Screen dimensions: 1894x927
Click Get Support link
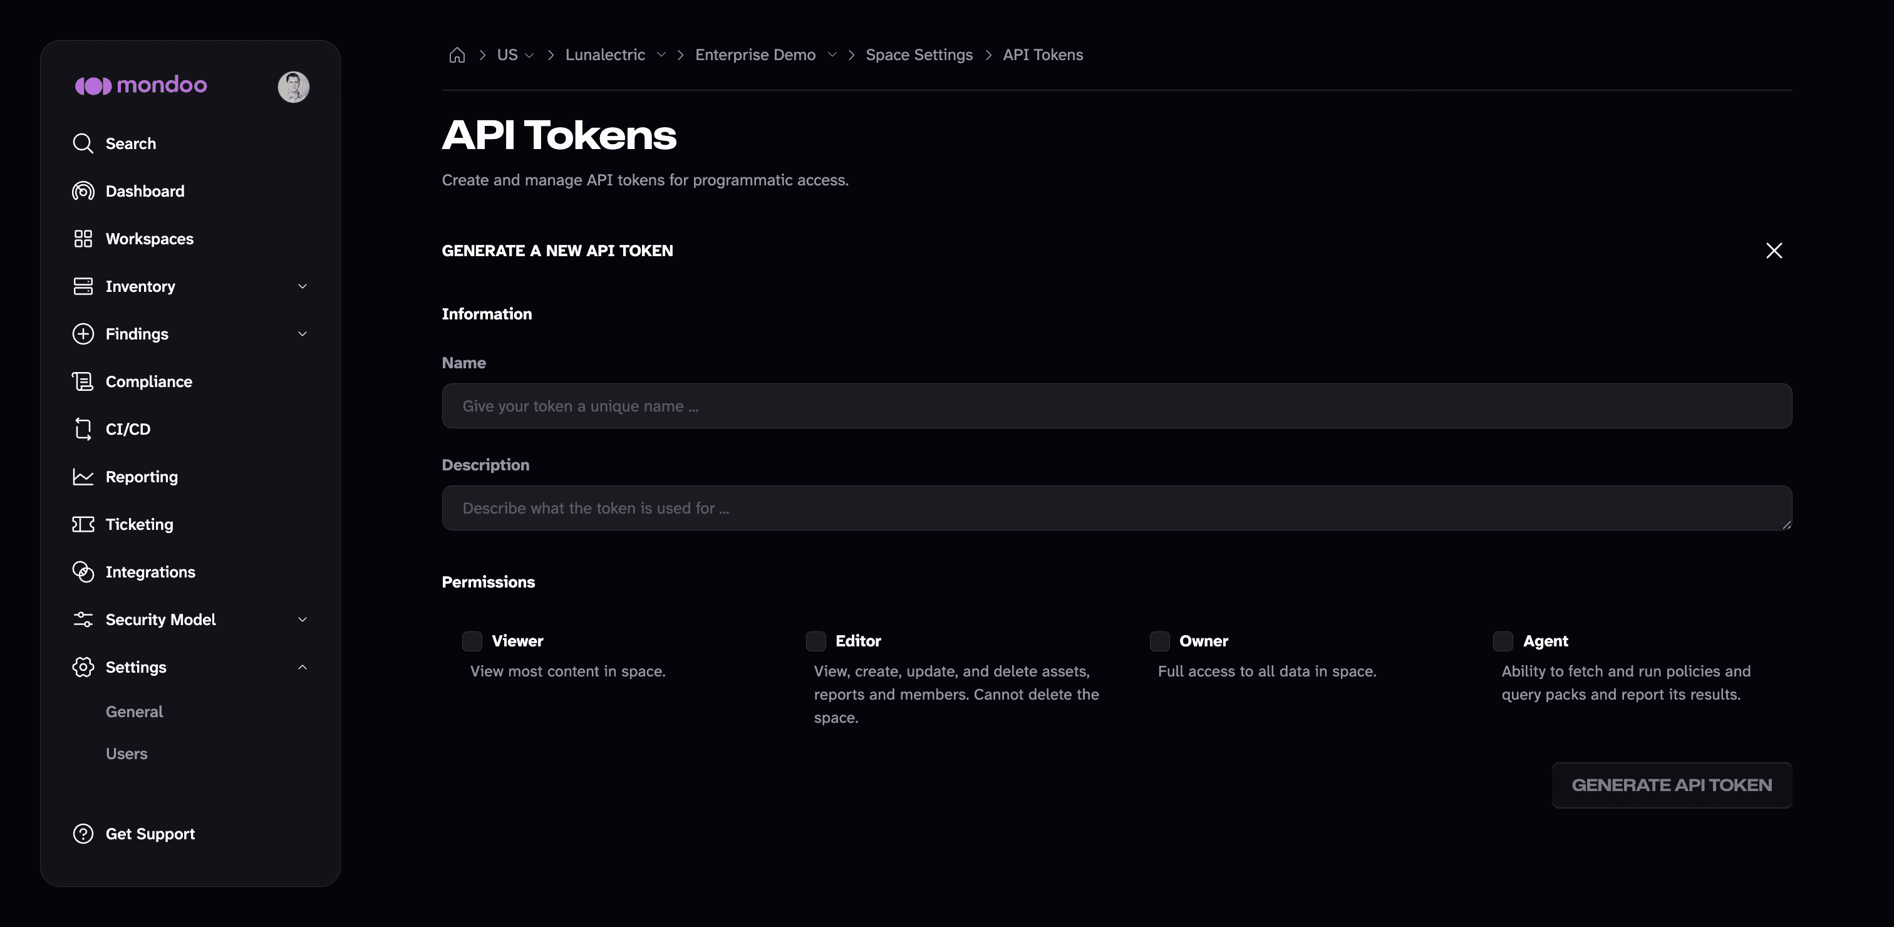click(x=150, y=834)
